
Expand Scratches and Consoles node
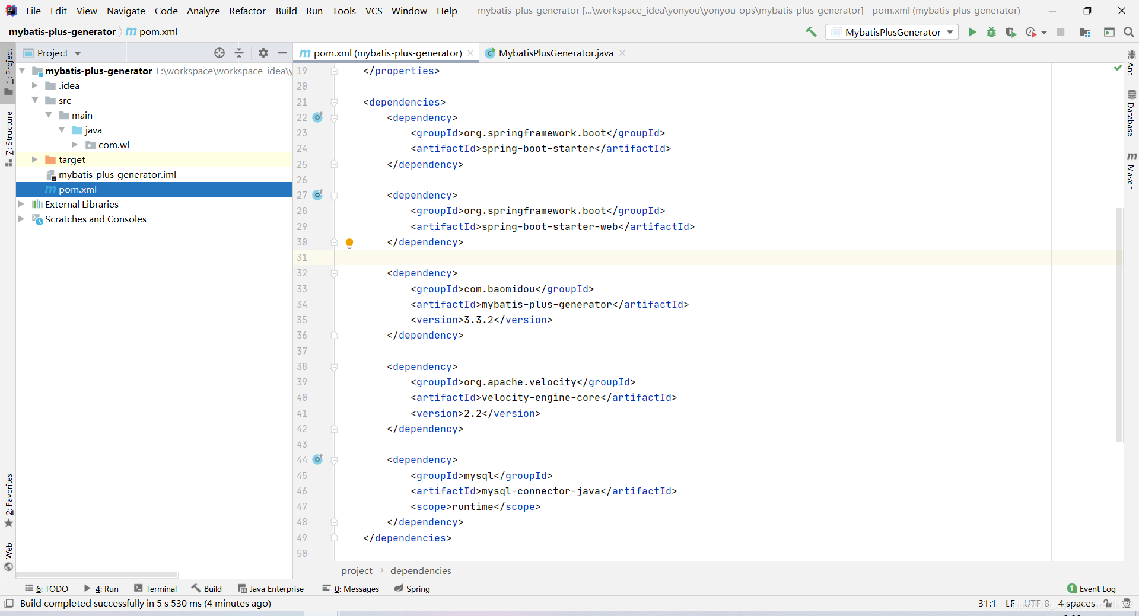pyautogui.click(x=21, y=219)
